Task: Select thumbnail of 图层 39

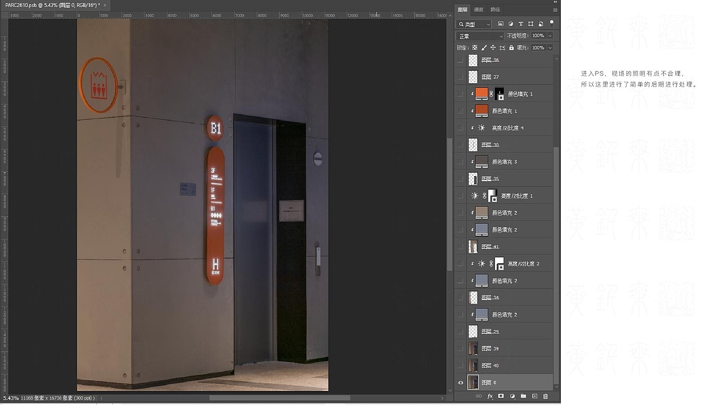Action: [x=473, y=348]
